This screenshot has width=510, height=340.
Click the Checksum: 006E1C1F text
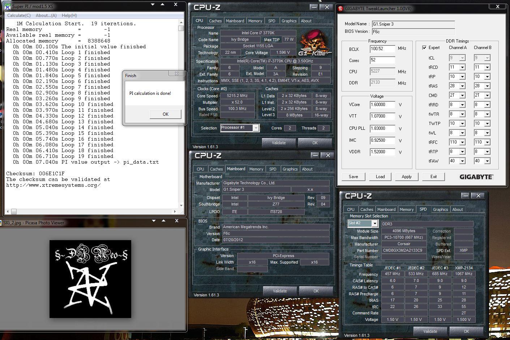click(x=35, y=173)
